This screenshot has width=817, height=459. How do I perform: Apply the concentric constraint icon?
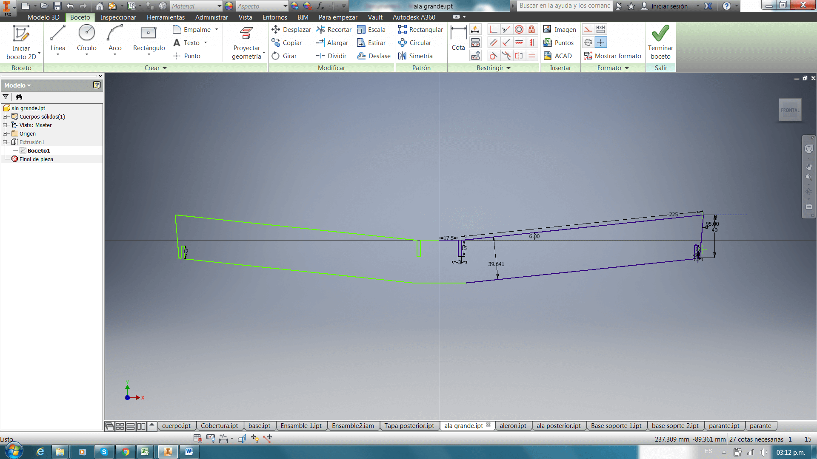click(519, 29)
